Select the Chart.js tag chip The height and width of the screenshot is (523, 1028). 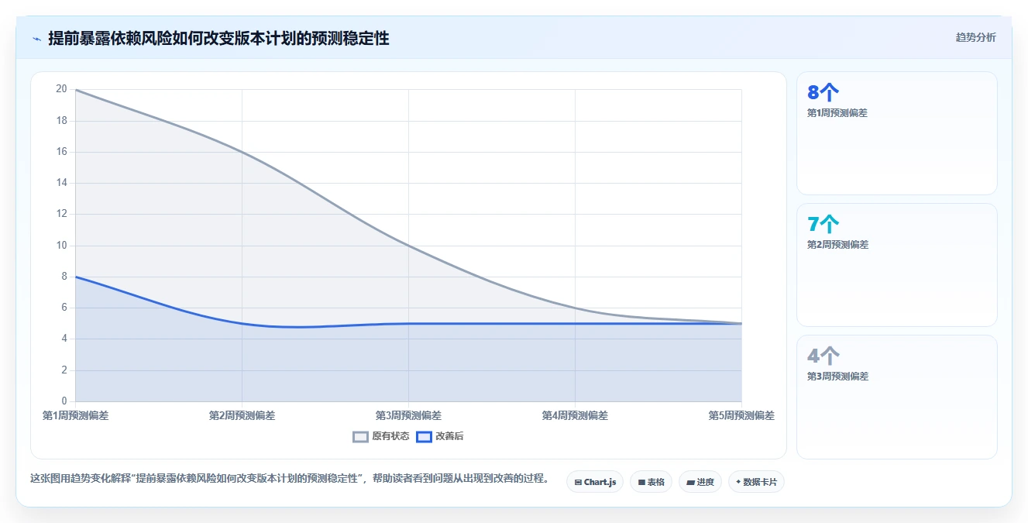pos(595,482)
